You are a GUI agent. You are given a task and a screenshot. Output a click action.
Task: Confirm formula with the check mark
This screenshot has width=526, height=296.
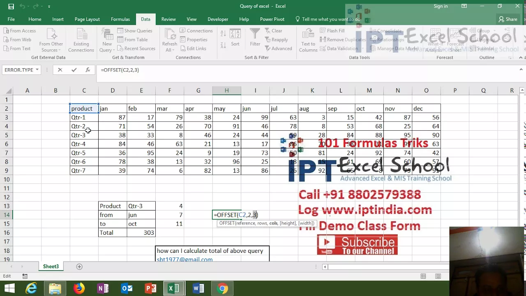point(74,70)
